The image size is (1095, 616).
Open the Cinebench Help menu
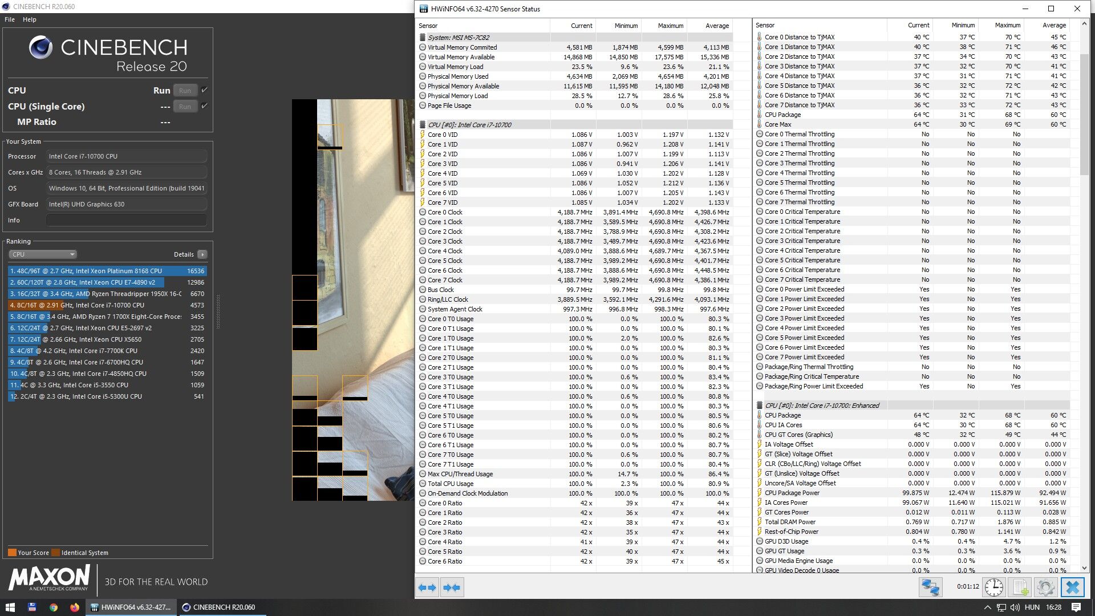(30, 19)
